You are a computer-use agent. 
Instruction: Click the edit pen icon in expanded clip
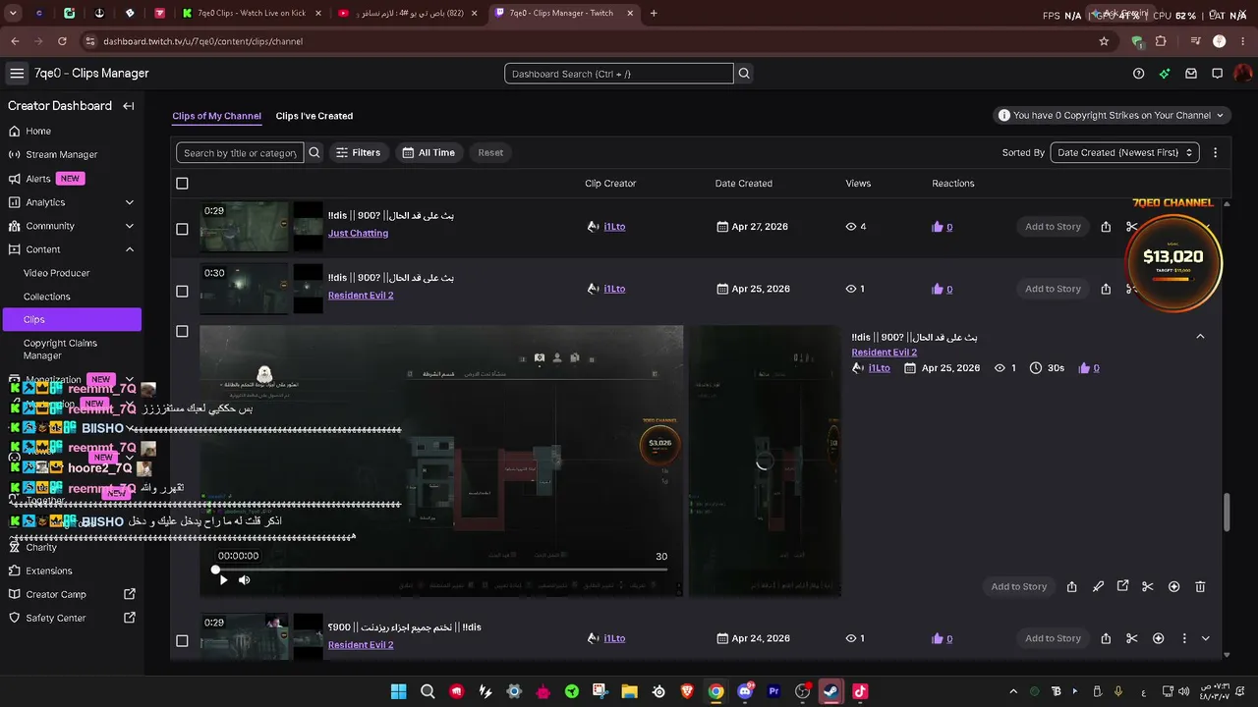point(1098,587)
